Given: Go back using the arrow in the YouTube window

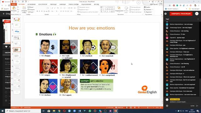Looking at the screenshot, I should point(4,13).
